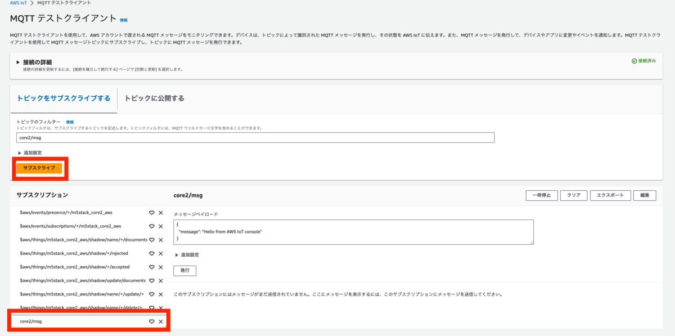This screenshot has height=336, width=675.
Task: Favorite the shadow/name/+/update/+ subscription
Action: (x=151, y=294)
